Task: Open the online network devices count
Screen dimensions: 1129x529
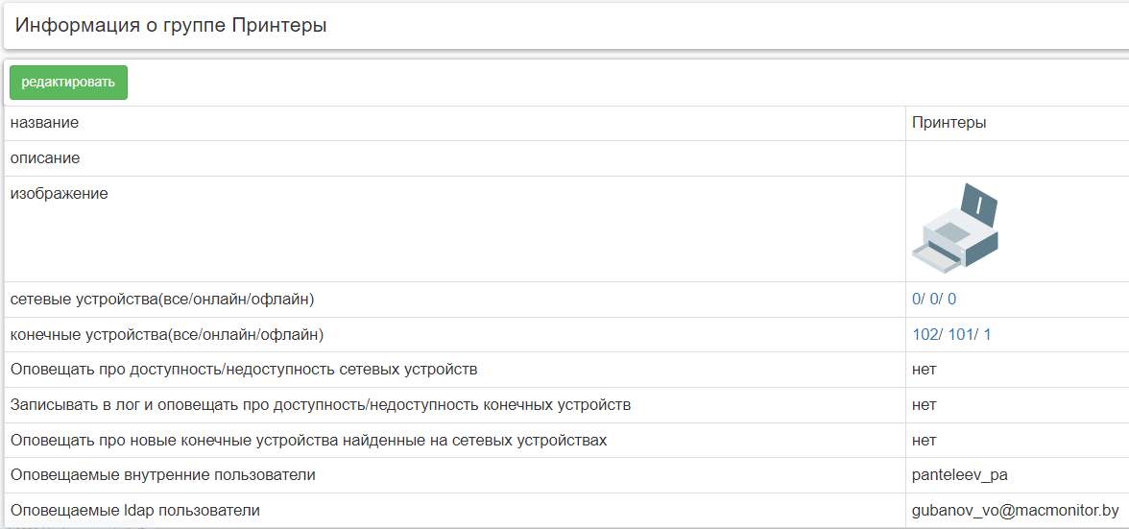Action: pos(934,300)
